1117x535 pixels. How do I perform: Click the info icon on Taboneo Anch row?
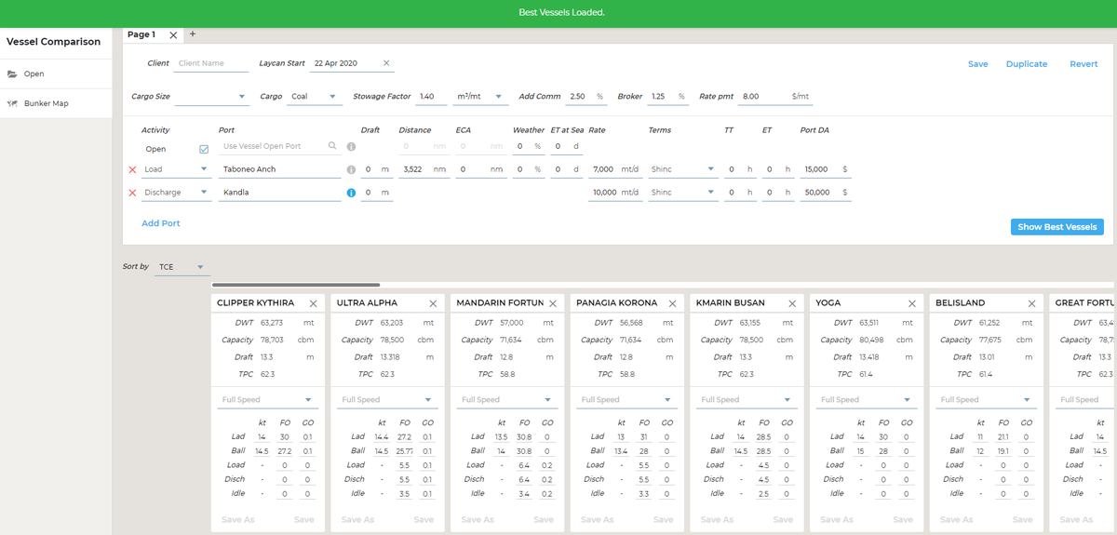point(351,169)
